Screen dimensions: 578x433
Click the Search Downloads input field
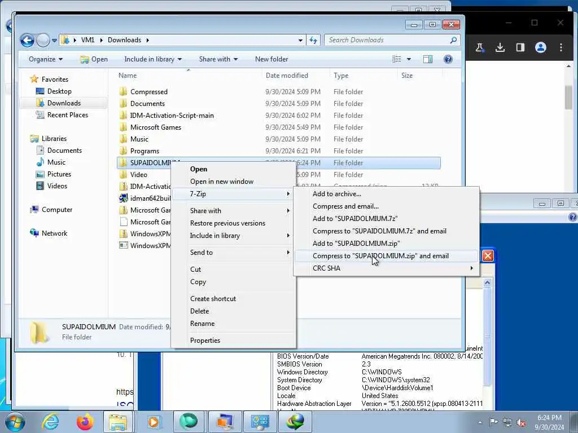click(387, 40)
